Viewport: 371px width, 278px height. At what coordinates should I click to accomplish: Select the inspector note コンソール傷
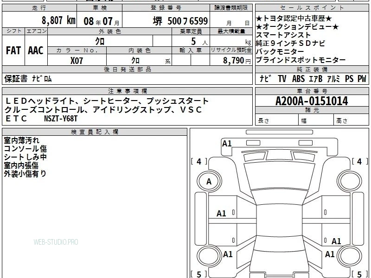click(26, 149)
